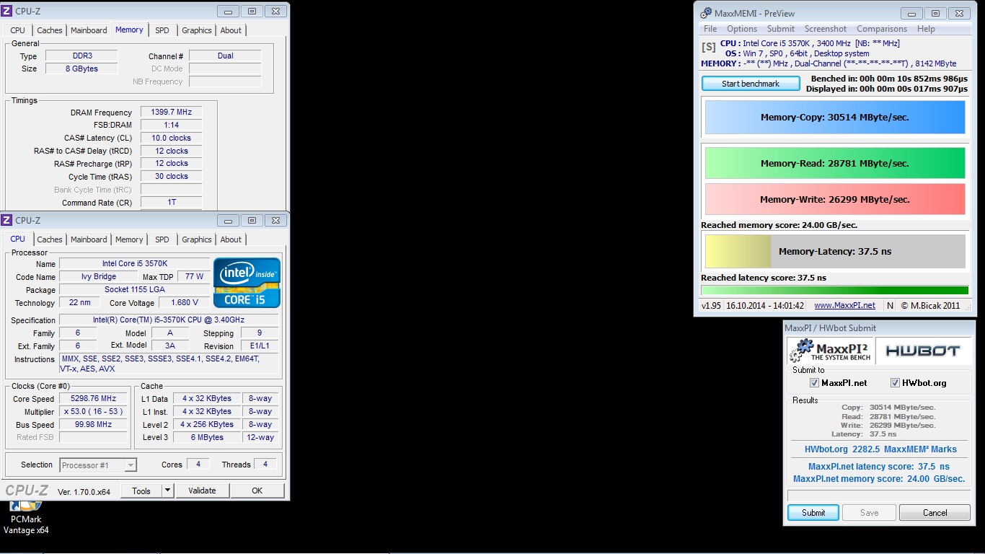Click the HWbot.org 2282.5 MaxxMEM² Marks text

pyautogui.click(x=880, y=449)
